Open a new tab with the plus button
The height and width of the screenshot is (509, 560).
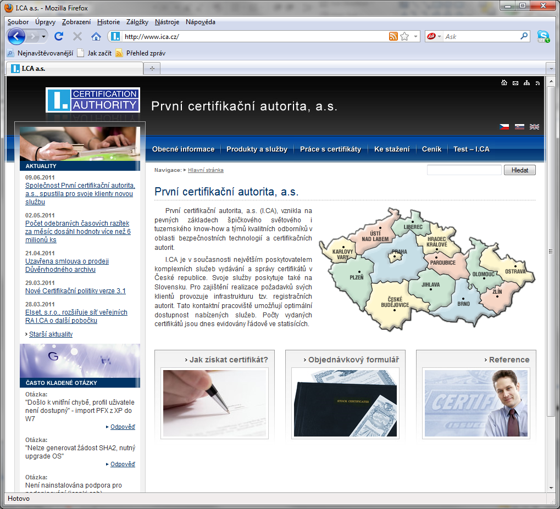tap(152, 69)
